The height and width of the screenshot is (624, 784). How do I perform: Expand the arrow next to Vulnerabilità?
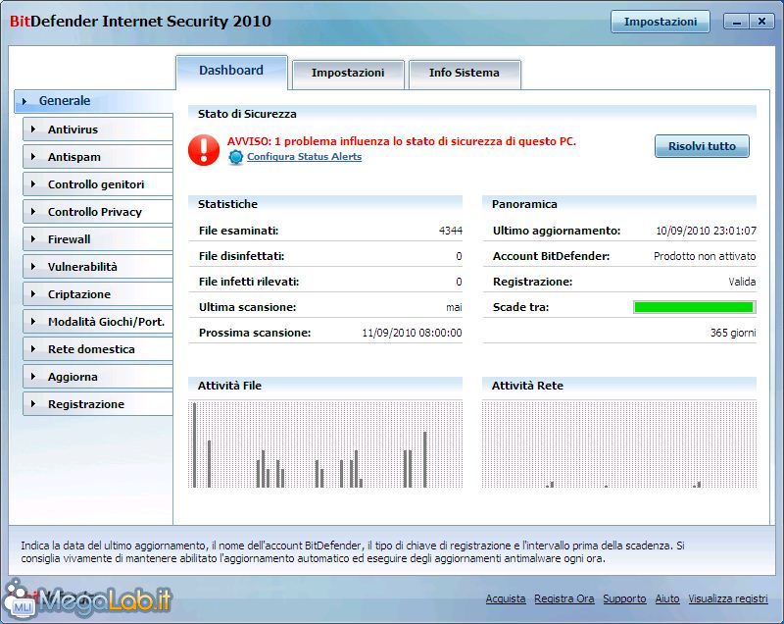(x=33, y=267)
